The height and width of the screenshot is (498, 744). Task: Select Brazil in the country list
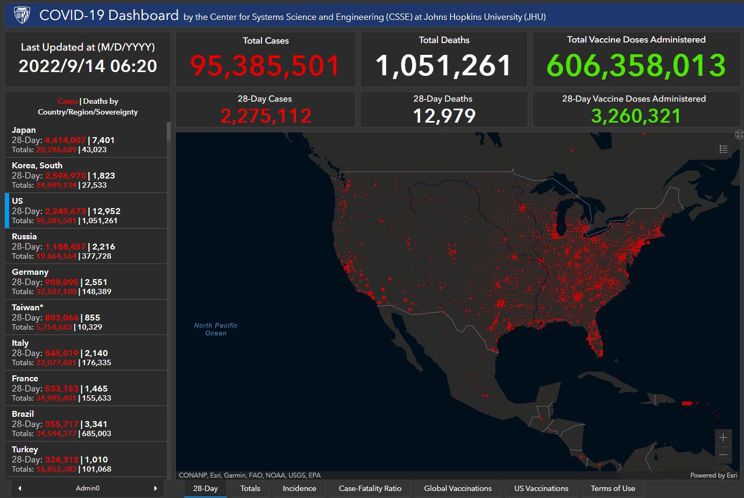[x=86, y=424]
